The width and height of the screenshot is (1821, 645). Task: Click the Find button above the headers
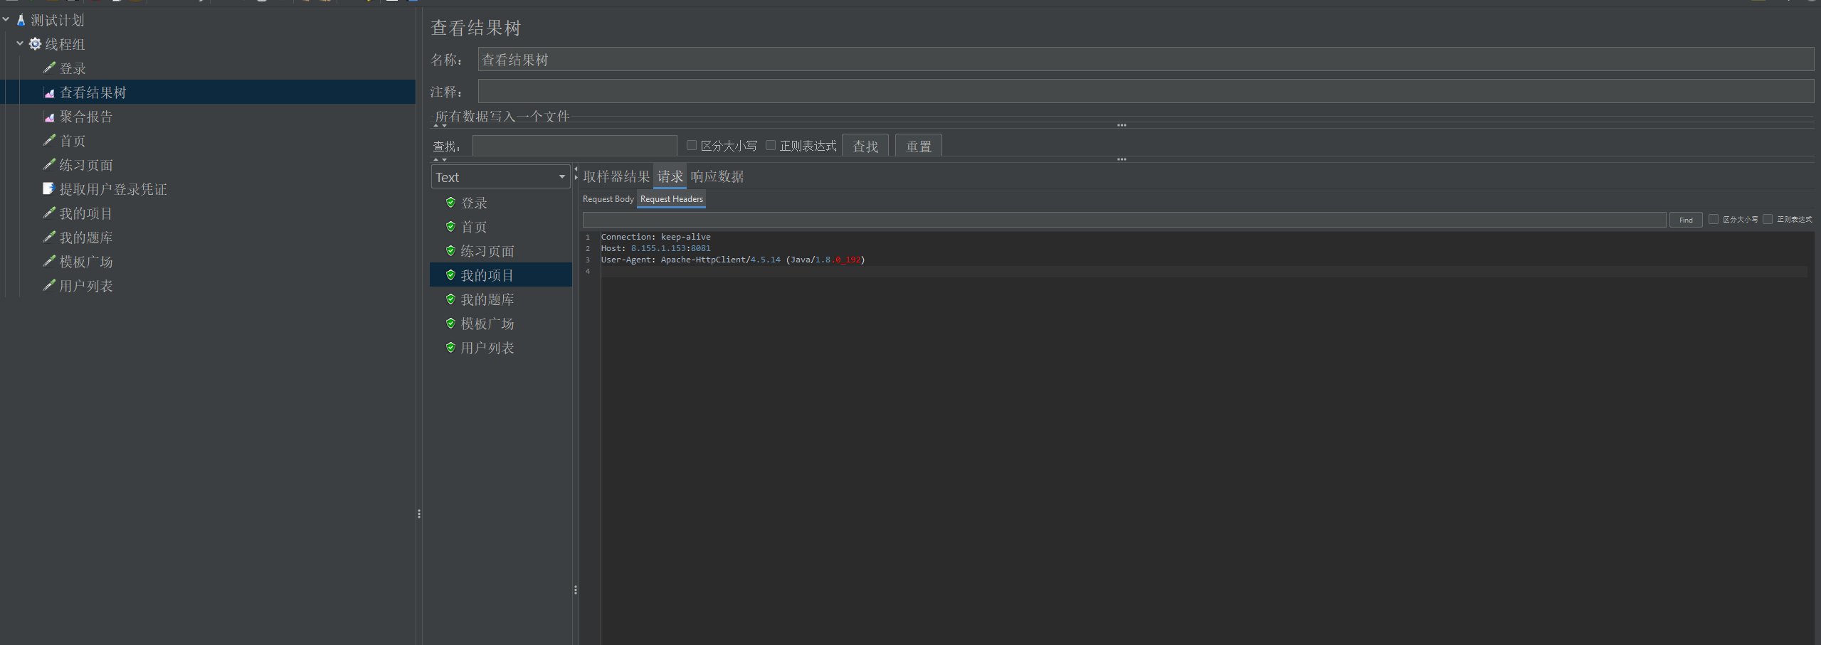pos(1687,220)
